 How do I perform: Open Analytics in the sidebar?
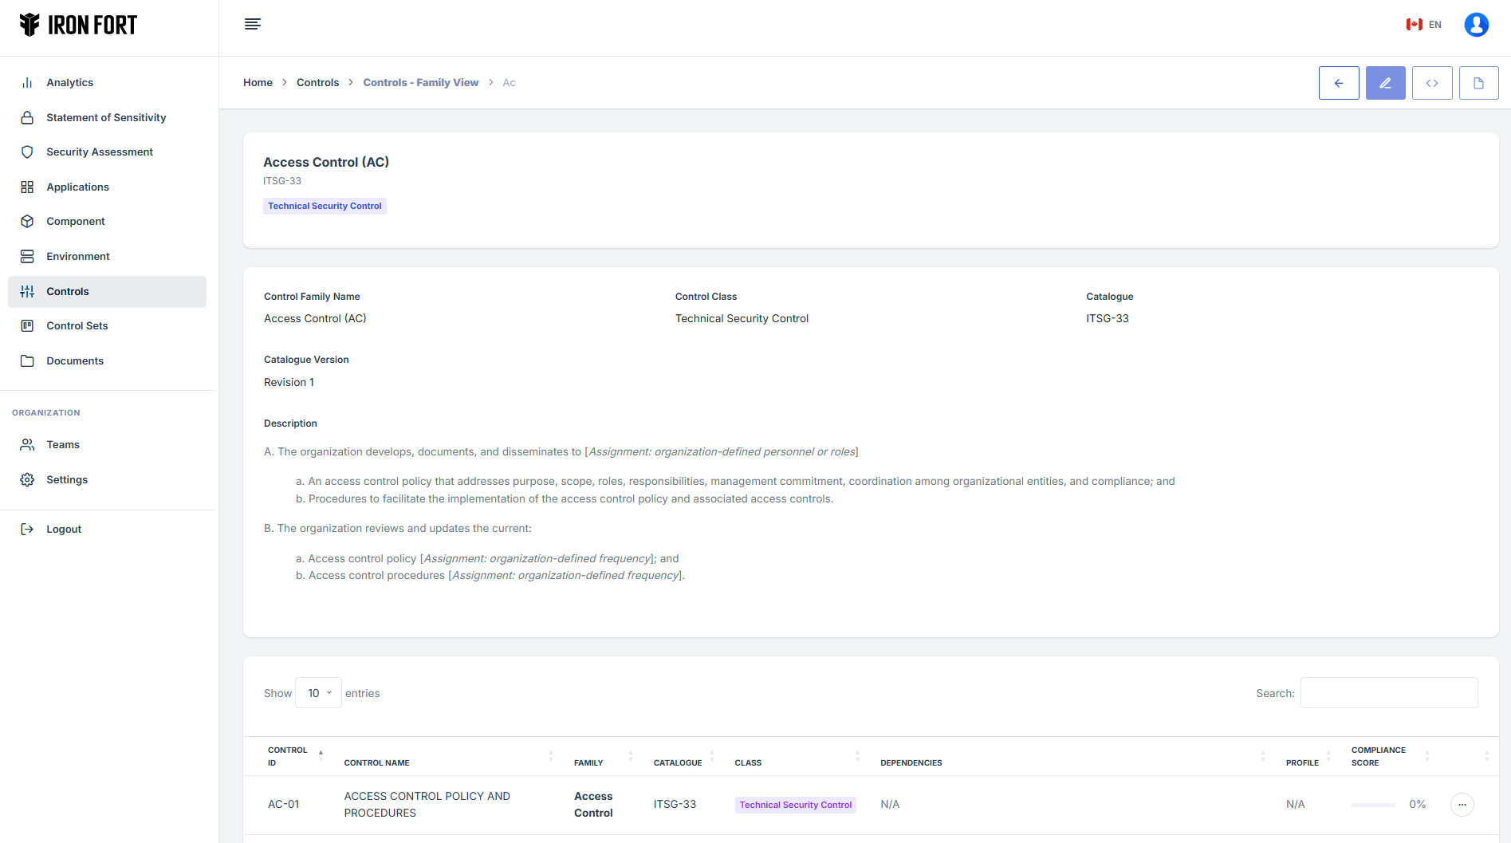70,83
